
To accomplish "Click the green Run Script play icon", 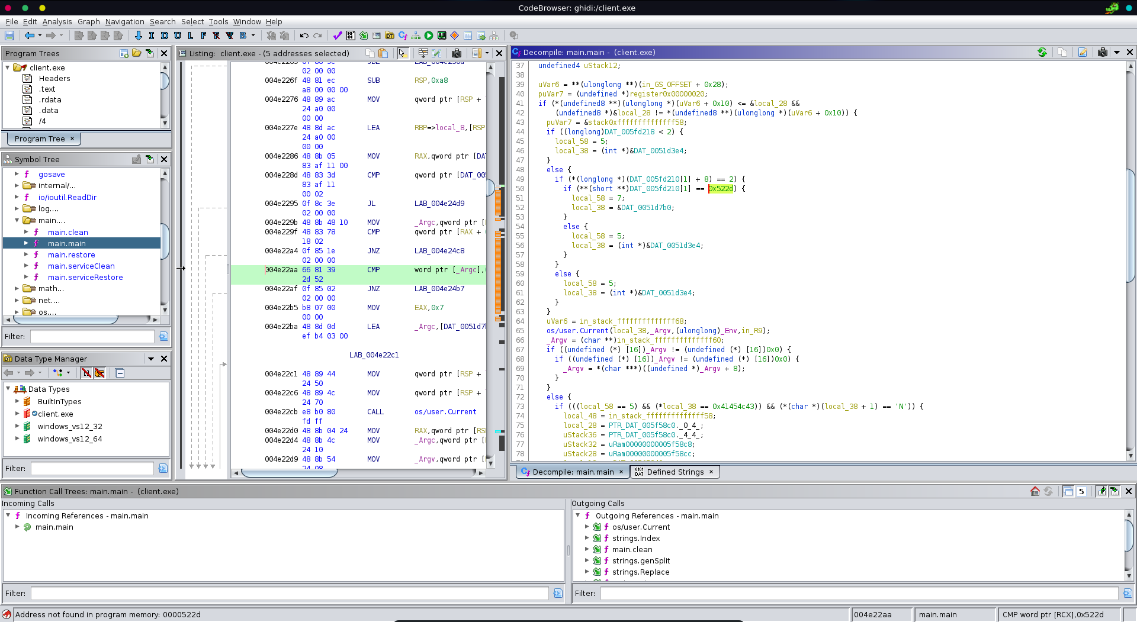I will (x=429, y=36).
